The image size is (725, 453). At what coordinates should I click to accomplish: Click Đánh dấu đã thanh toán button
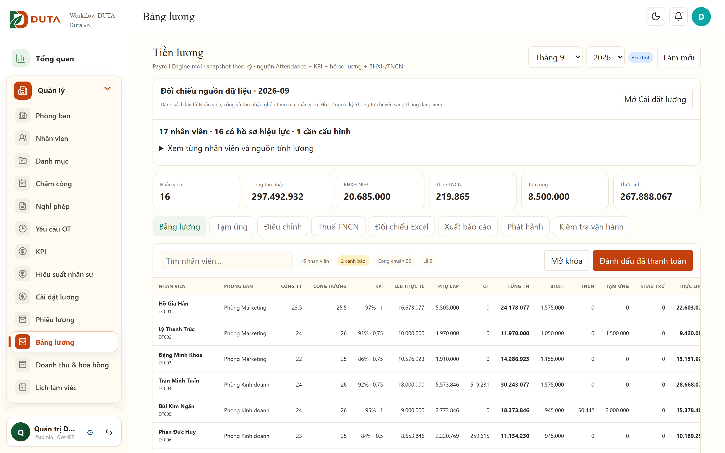[643, 261]
